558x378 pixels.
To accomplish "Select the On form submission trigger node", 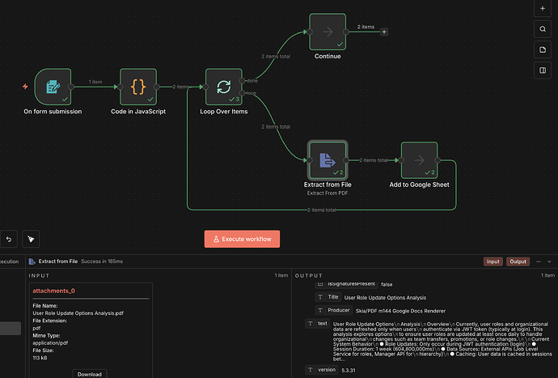I will (x=53, y=87).
